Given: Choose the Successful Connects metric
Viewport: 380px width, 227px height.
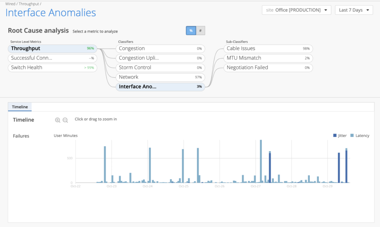Looking at the screenshot, I should tap(52, 58).
